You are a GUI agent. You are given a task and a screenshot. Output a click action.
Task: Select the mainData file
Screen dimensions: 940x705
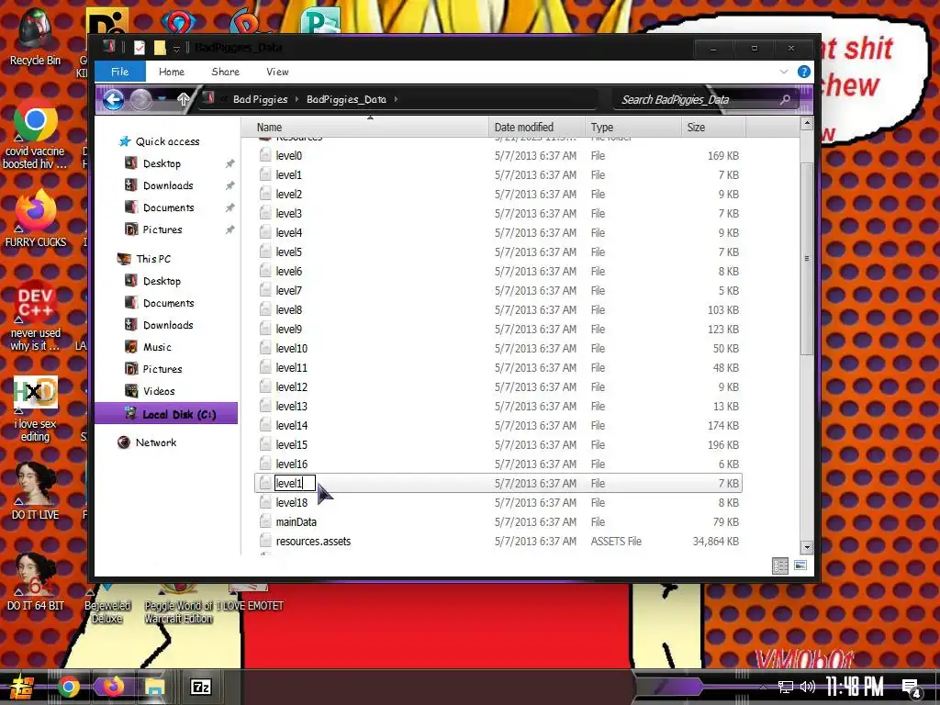click(297, 522)
